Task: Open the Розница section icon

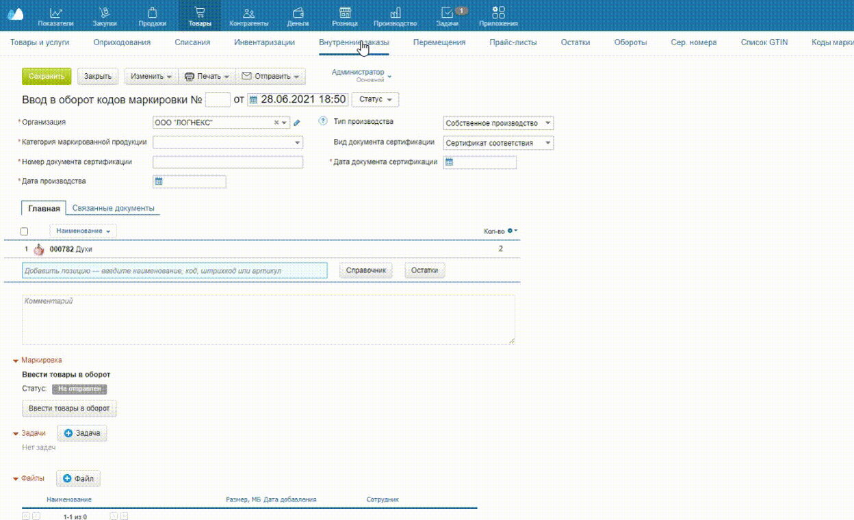Action: point(345,13)
